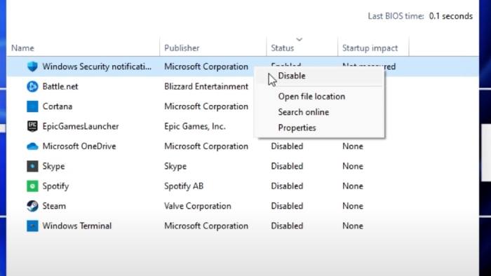Select the Microsoft OneDrive entry name

tap(79, 146)
